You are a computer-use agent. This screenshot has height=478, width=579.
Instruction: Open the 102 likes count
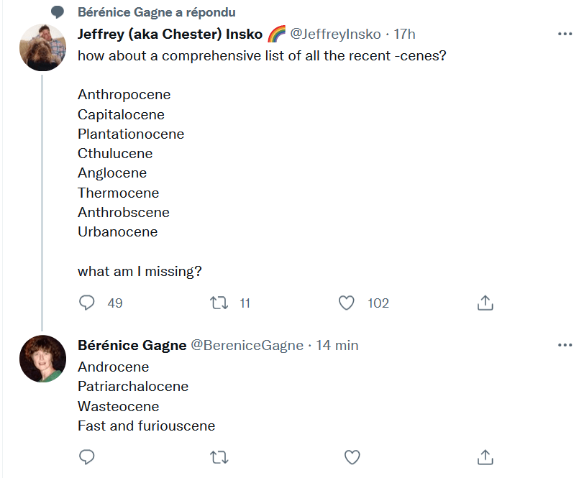[x=378, y=303]
